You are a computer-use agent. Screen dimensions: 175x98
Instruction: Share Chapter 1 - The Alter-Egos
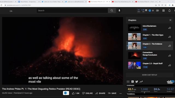coord(170,37)
